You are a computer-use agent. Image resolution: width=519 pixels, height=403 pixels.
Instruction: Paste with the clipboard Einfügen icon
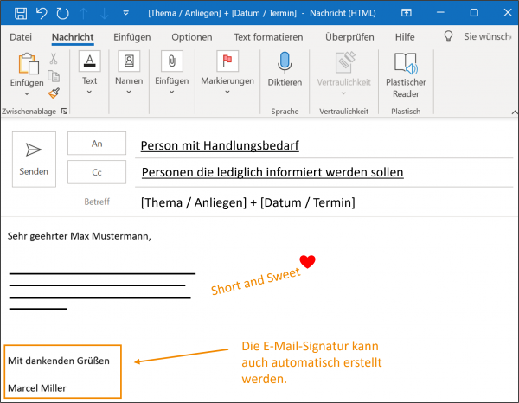coord(29,63)
